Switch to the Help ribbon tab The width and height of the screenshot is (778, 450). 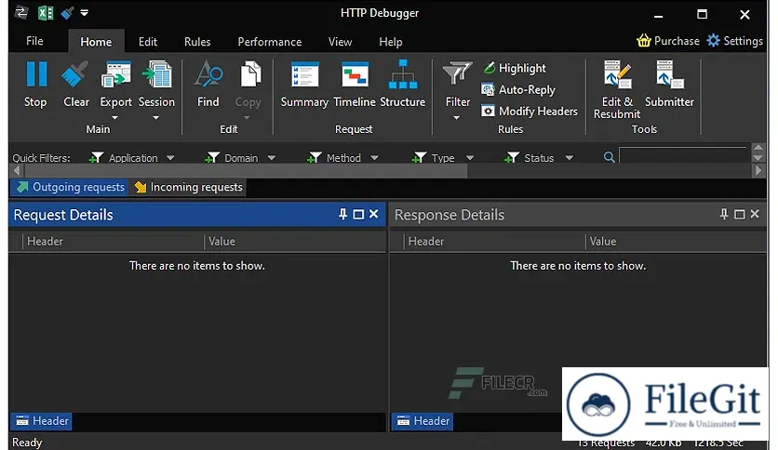[391, 42]
